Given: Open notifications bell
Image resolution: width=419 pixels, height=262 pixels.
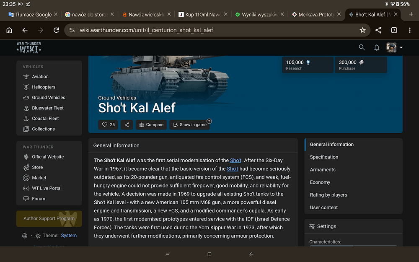Looking at the screenshot, I should [377, 48].
